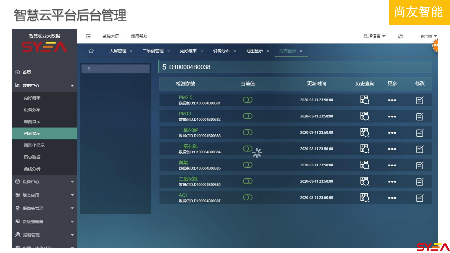
Task: Select device 5 in the device list
Action: pyautogui.click(x=116, y=69)
